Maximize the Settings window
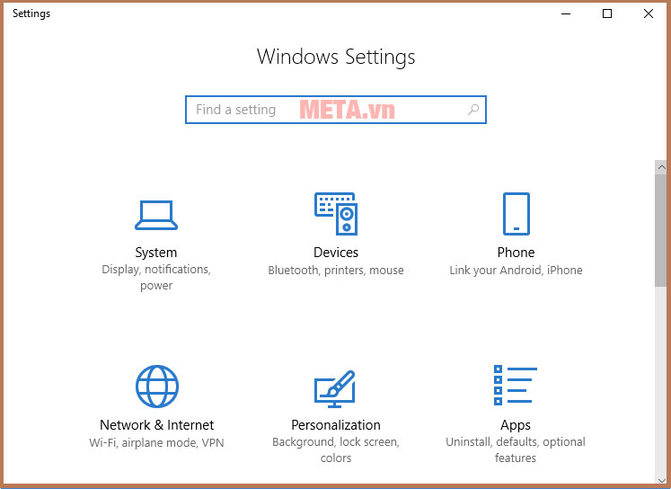The width and height of the screenshot is (671, 489). 607,13
